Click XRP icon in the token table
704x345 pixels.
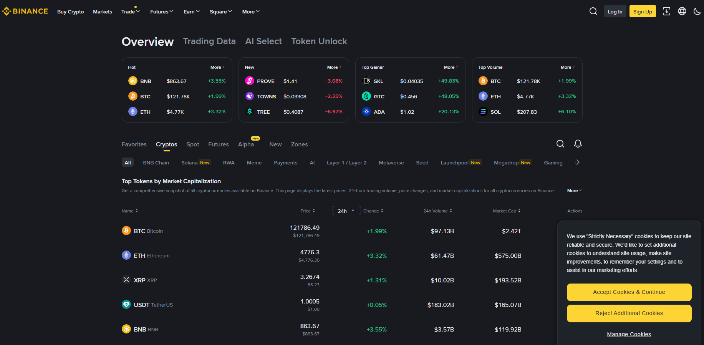(x=126, y=280)
